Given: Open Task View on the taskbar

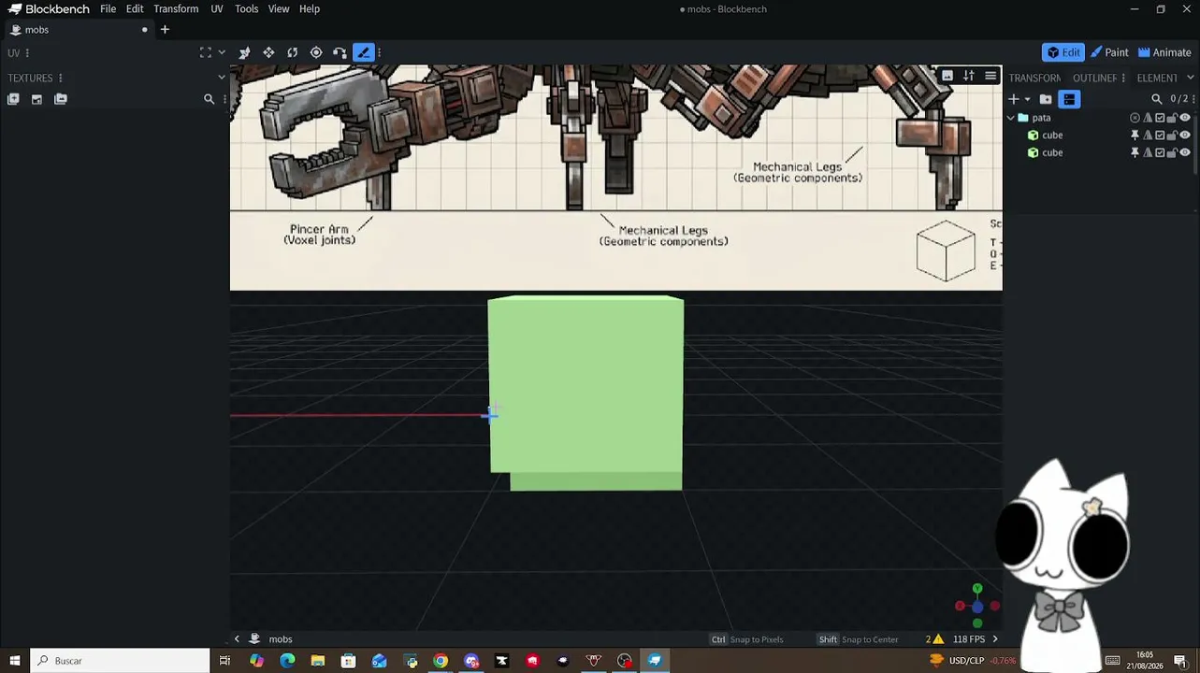Looking at the screenshot, I should tap(224, 661).
